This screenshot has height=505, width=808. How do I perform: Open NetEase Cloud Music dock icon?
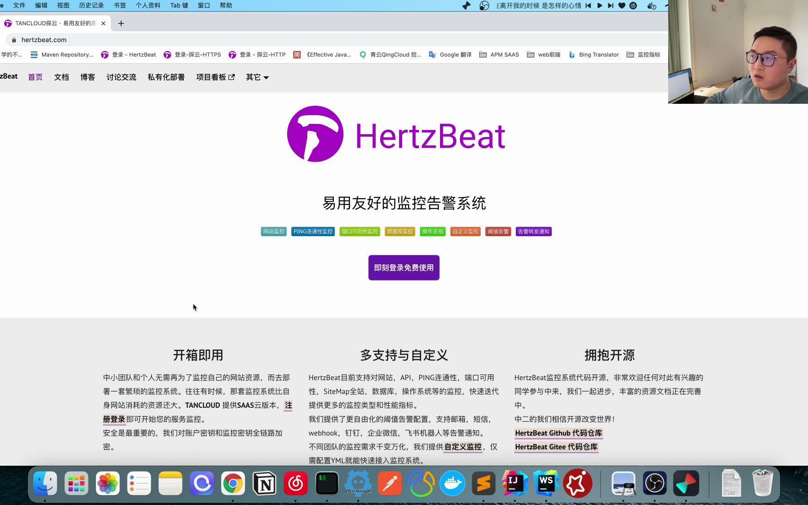296,483
